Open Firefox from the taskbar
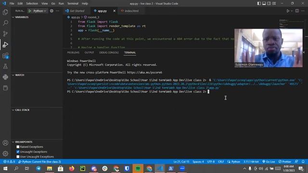Viewport: 308px width, 173px height. point(72,169)
